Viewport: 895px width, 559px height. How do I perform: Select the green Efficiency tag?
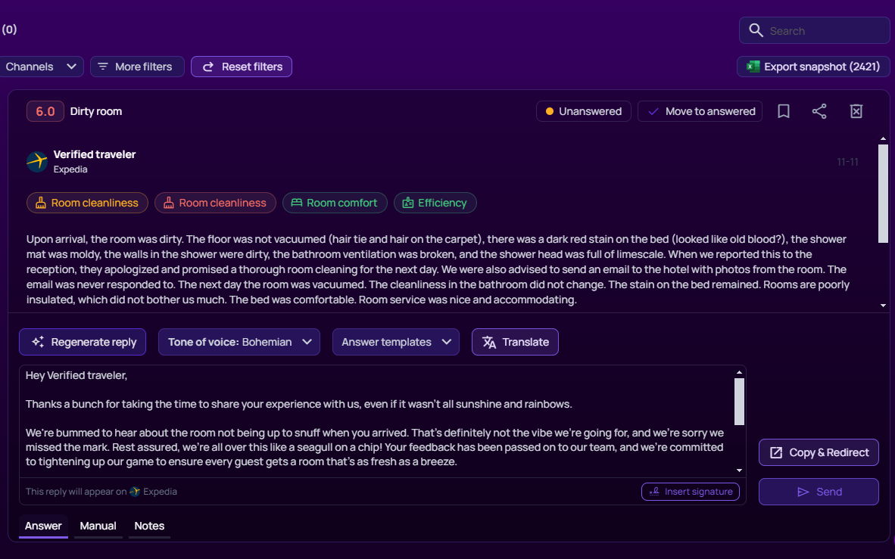pos(435,203)
